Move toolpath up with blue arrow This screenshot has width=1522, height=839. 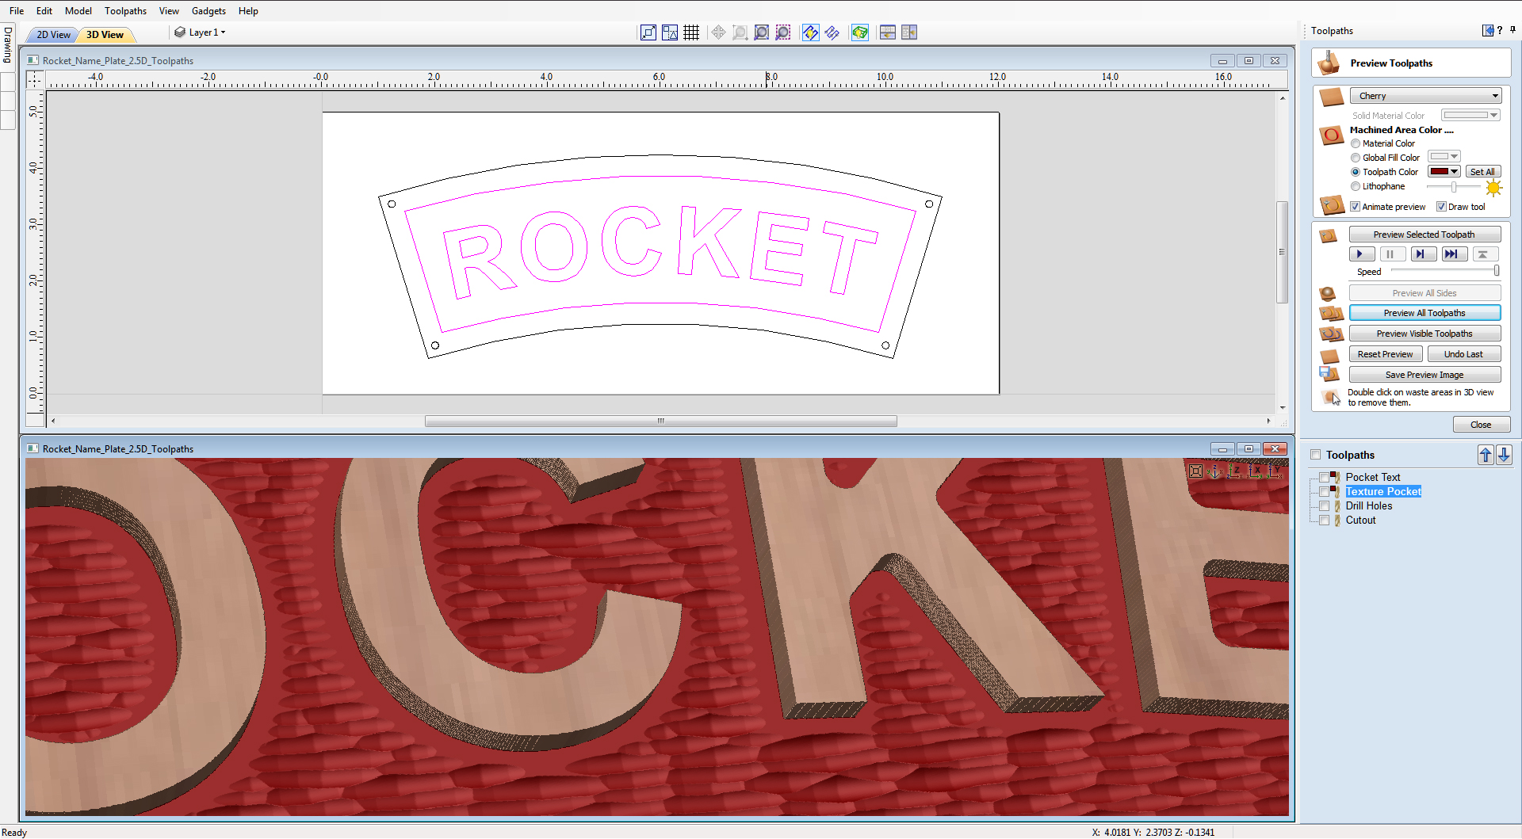click(1486, 455)
